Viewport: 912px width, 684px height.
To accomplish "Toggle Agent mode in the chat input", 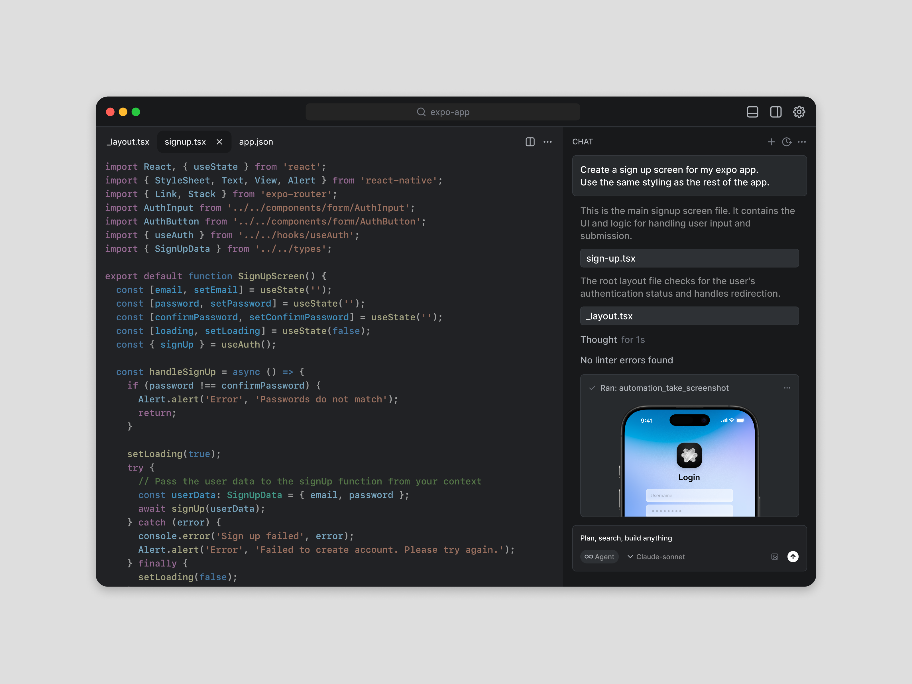I will 599,557.
